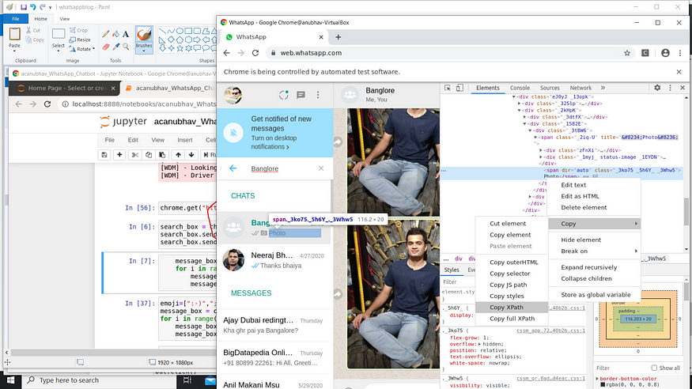This screenshot has height=389, width=692.
Task: Save the Jupyter notebook with disk icon
Action: click(x=104, y=155)
